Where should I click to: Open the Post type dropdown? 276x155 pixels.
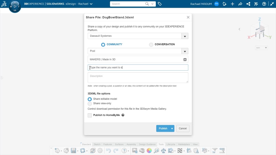pyautogui.click(x=185, y=51)
